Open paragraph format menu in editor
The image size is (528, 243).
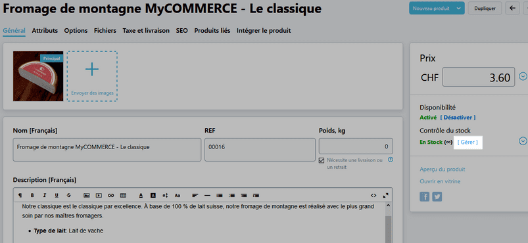click(x=20, y=195)
